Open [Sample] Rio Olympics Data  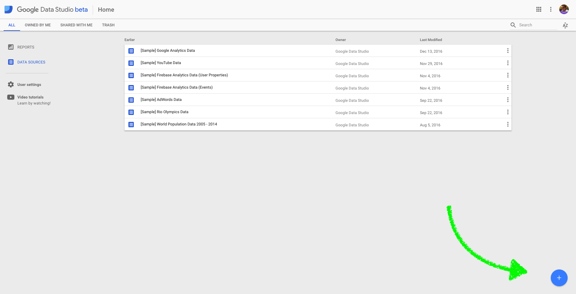[x=164, y=112]
